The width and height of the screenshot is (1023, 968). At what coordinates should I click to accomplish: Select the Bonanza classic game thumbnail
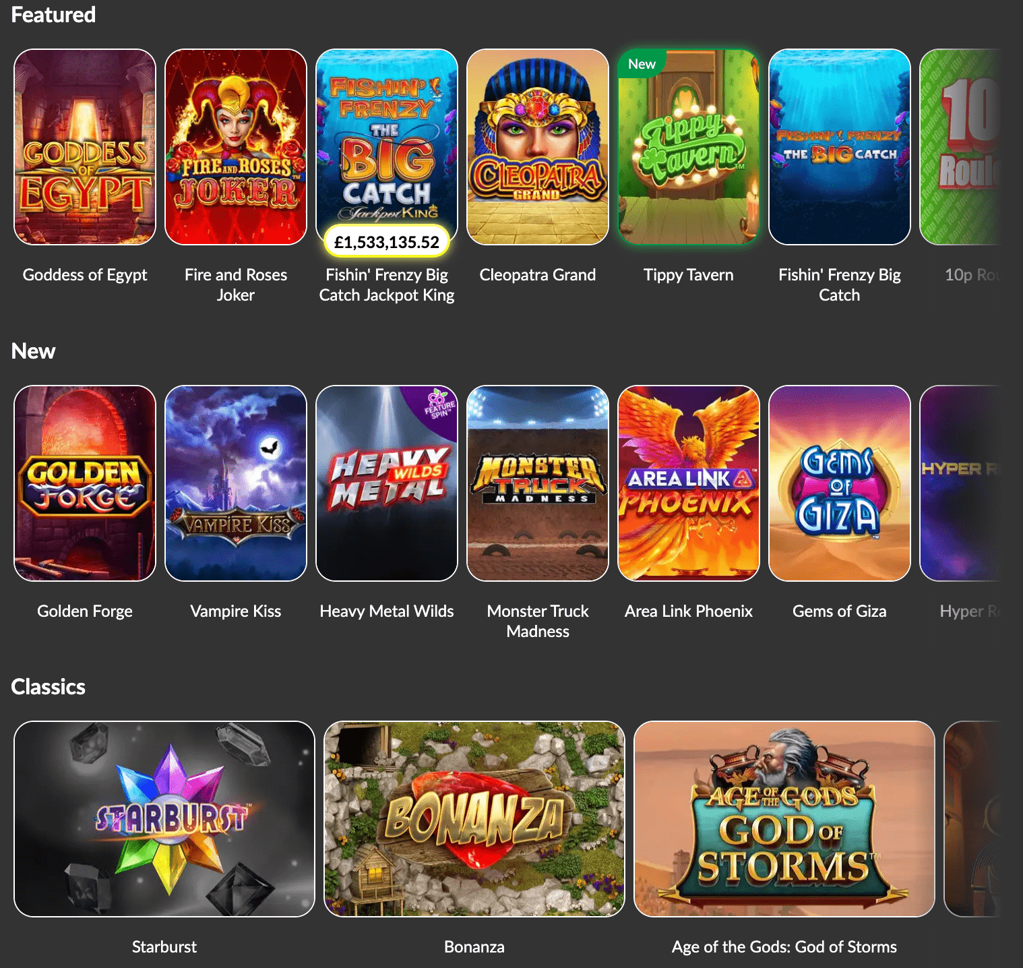(474, 819)
